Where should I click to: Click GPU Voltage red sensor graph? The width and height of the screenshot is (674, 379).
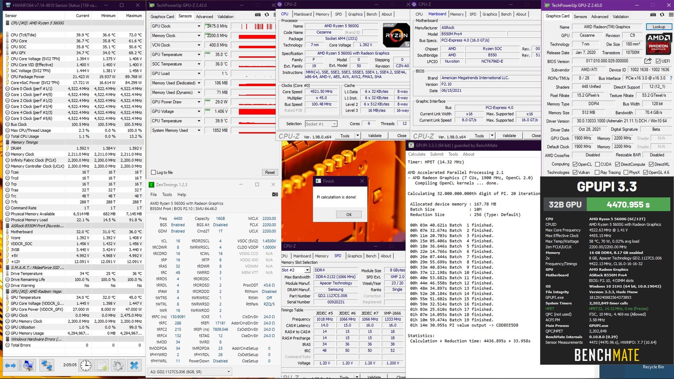tap(257, 112)
